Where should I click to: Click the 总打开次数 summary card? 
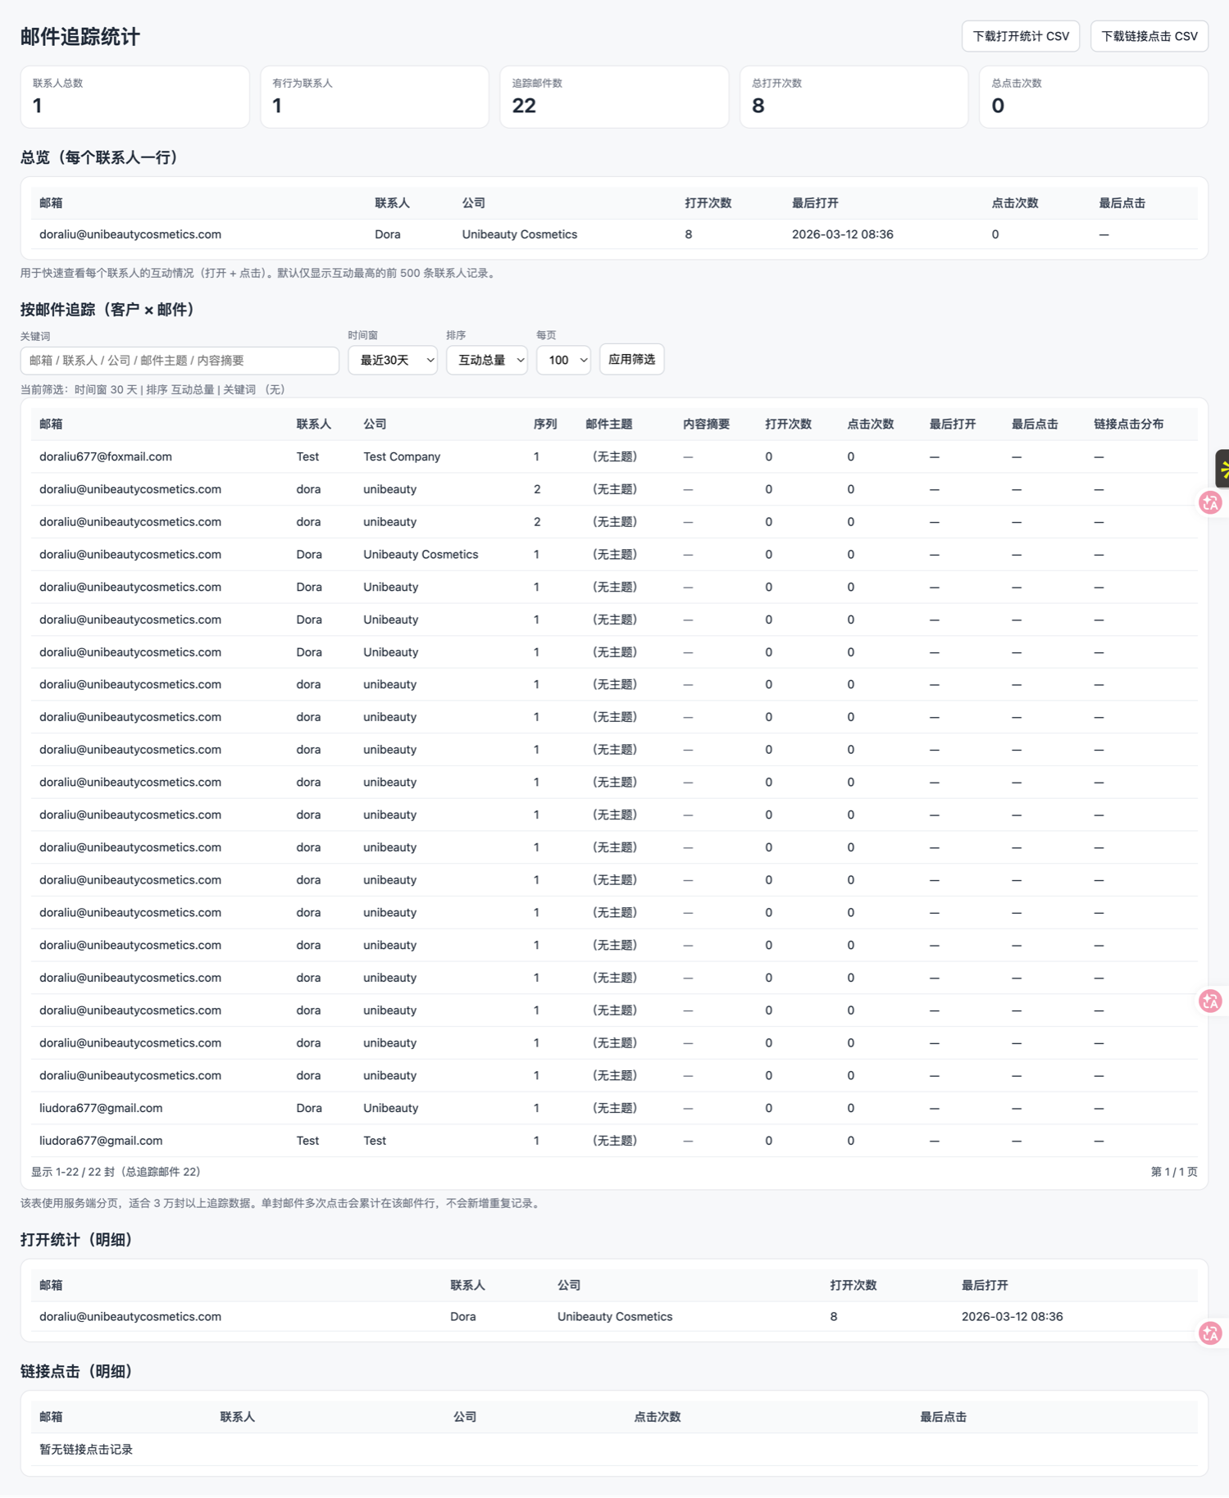click(x=853, y=97)
